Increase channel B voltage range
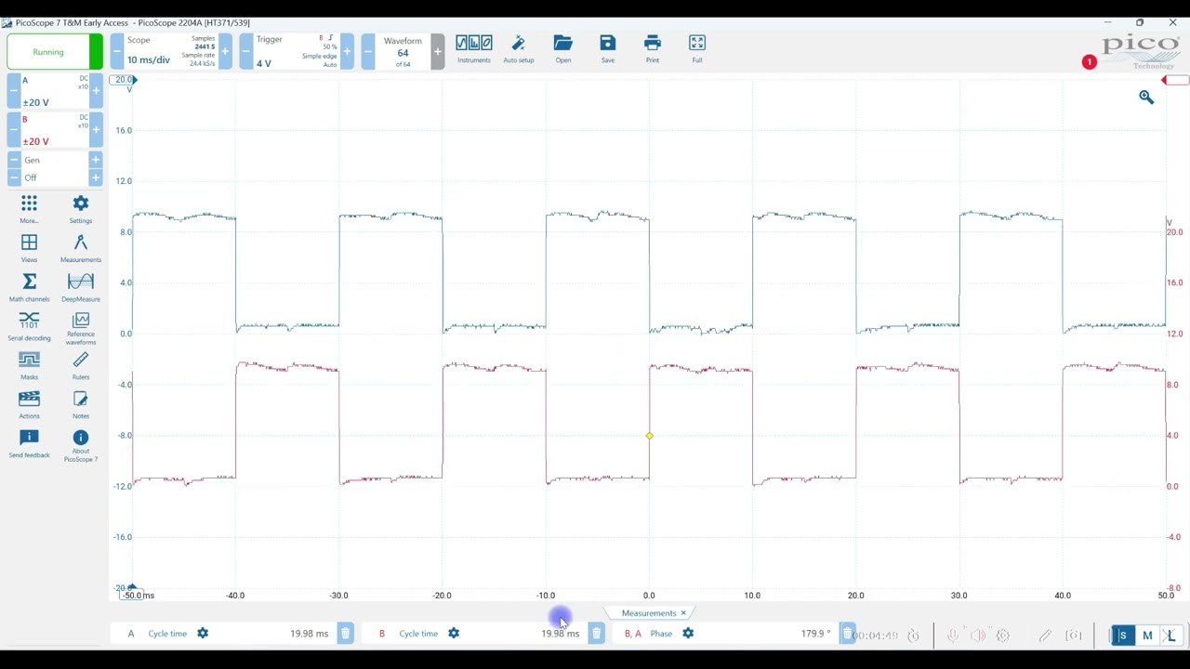 (95, 130)
